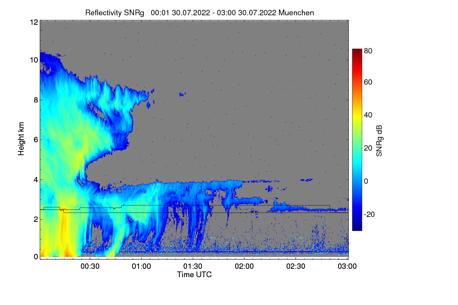458x305 pixels.
Task: Click the 'SNRg dB' colorbar label
Action: (379, 141)
